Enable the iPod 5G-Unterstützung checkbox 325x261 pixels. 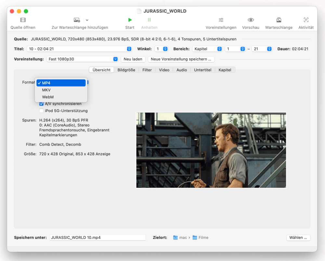41,111
